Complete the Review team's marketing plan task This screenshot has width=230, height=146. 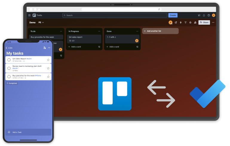[9, 68]
